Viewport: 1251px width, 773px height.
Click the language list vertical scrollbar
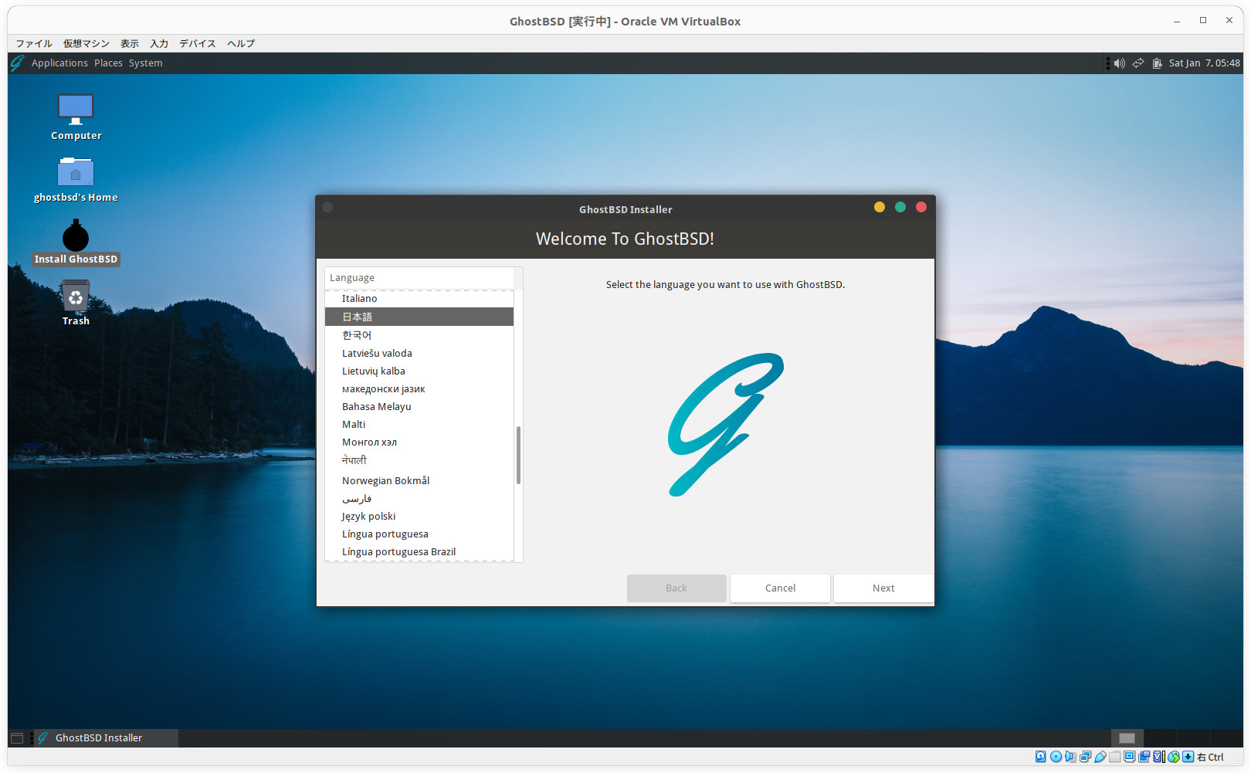[x=518, y=456]
